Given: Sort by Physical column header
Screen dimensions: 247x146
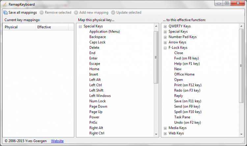Looking at the screenshot, I should tap(19, 27).
